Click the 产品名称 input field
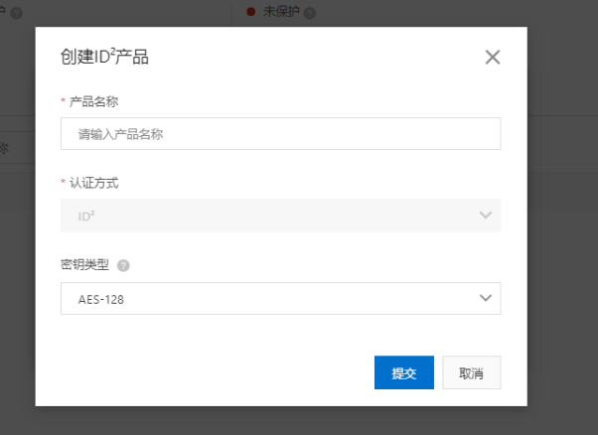Image resolution: width=598 pixels, height=435 pixels. [281, 134]
